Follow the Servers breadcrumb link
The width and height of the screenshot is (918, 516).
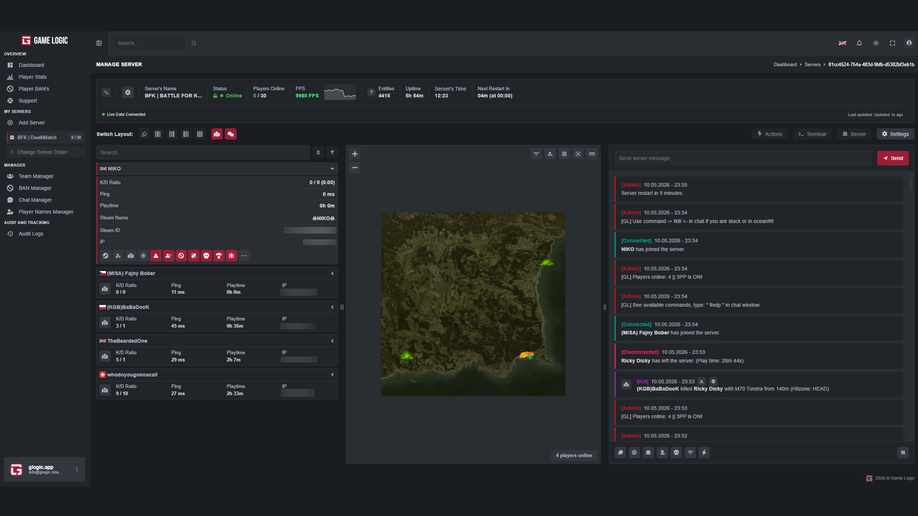(x=812, y=64)
